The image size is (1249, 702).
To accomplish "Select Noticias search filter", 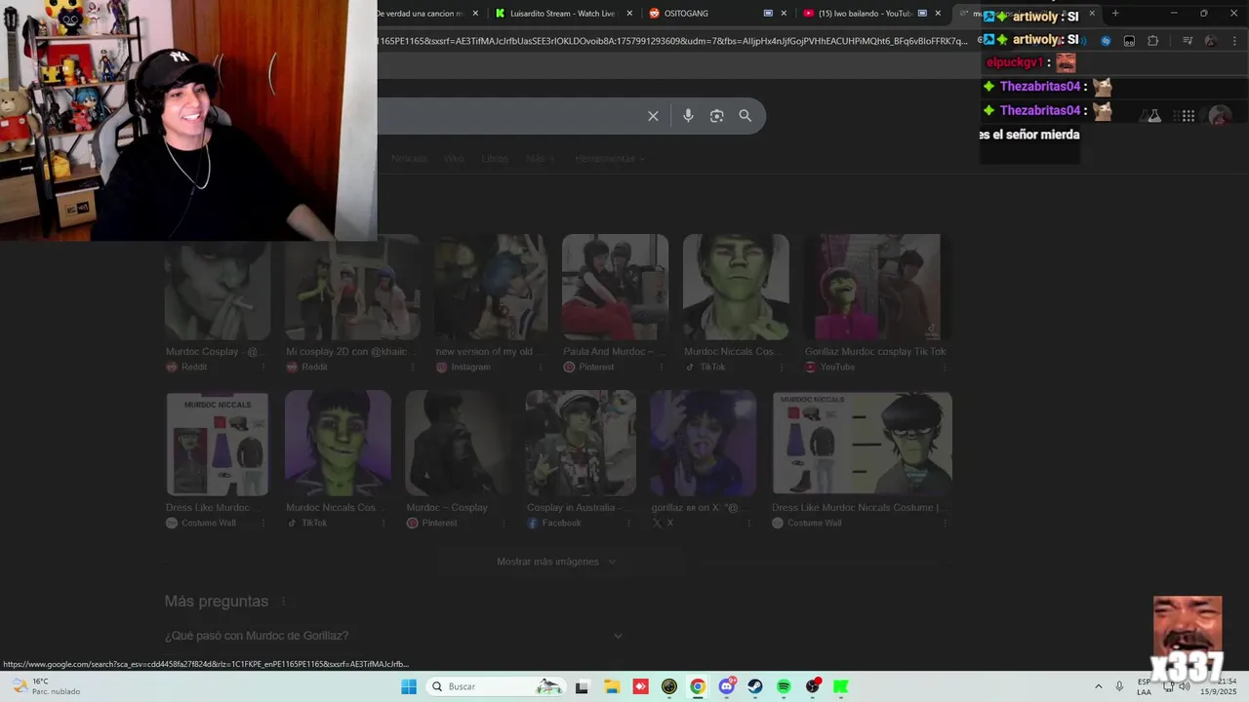I will pyautogui.click(x=409, y=159).
